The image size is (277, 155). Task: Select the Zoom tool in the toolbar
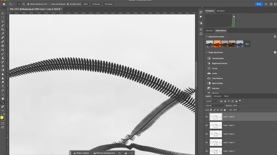[3, 103]
